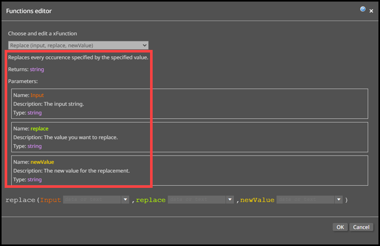The image size is (380, 246).
Task: Click the help question mark icon
Action: point(363,9)
